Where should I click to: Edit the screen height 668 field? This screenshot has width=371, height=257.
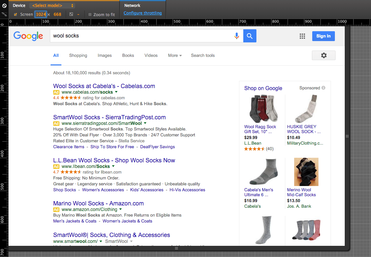point(57,14)
